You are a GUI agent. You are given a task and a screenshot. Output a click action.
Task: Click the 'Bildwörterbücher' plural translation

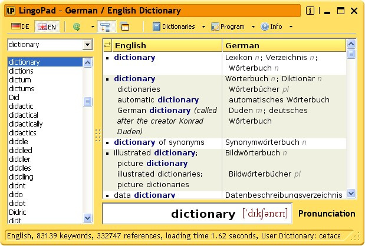point(260,174)
